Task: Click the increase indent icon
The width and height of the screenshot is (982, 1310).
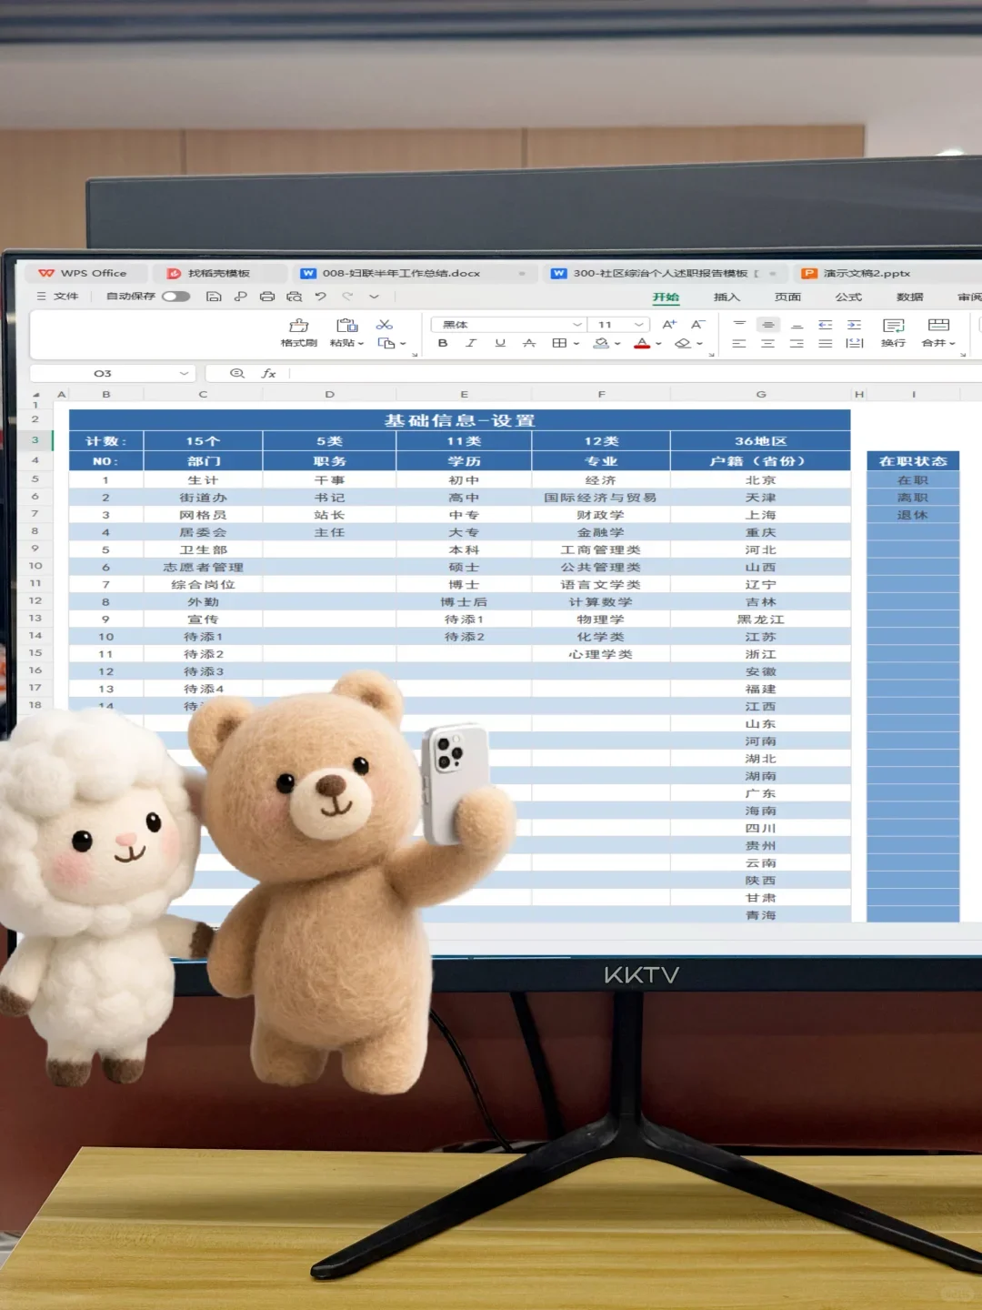Action: (x=855, y=325)
